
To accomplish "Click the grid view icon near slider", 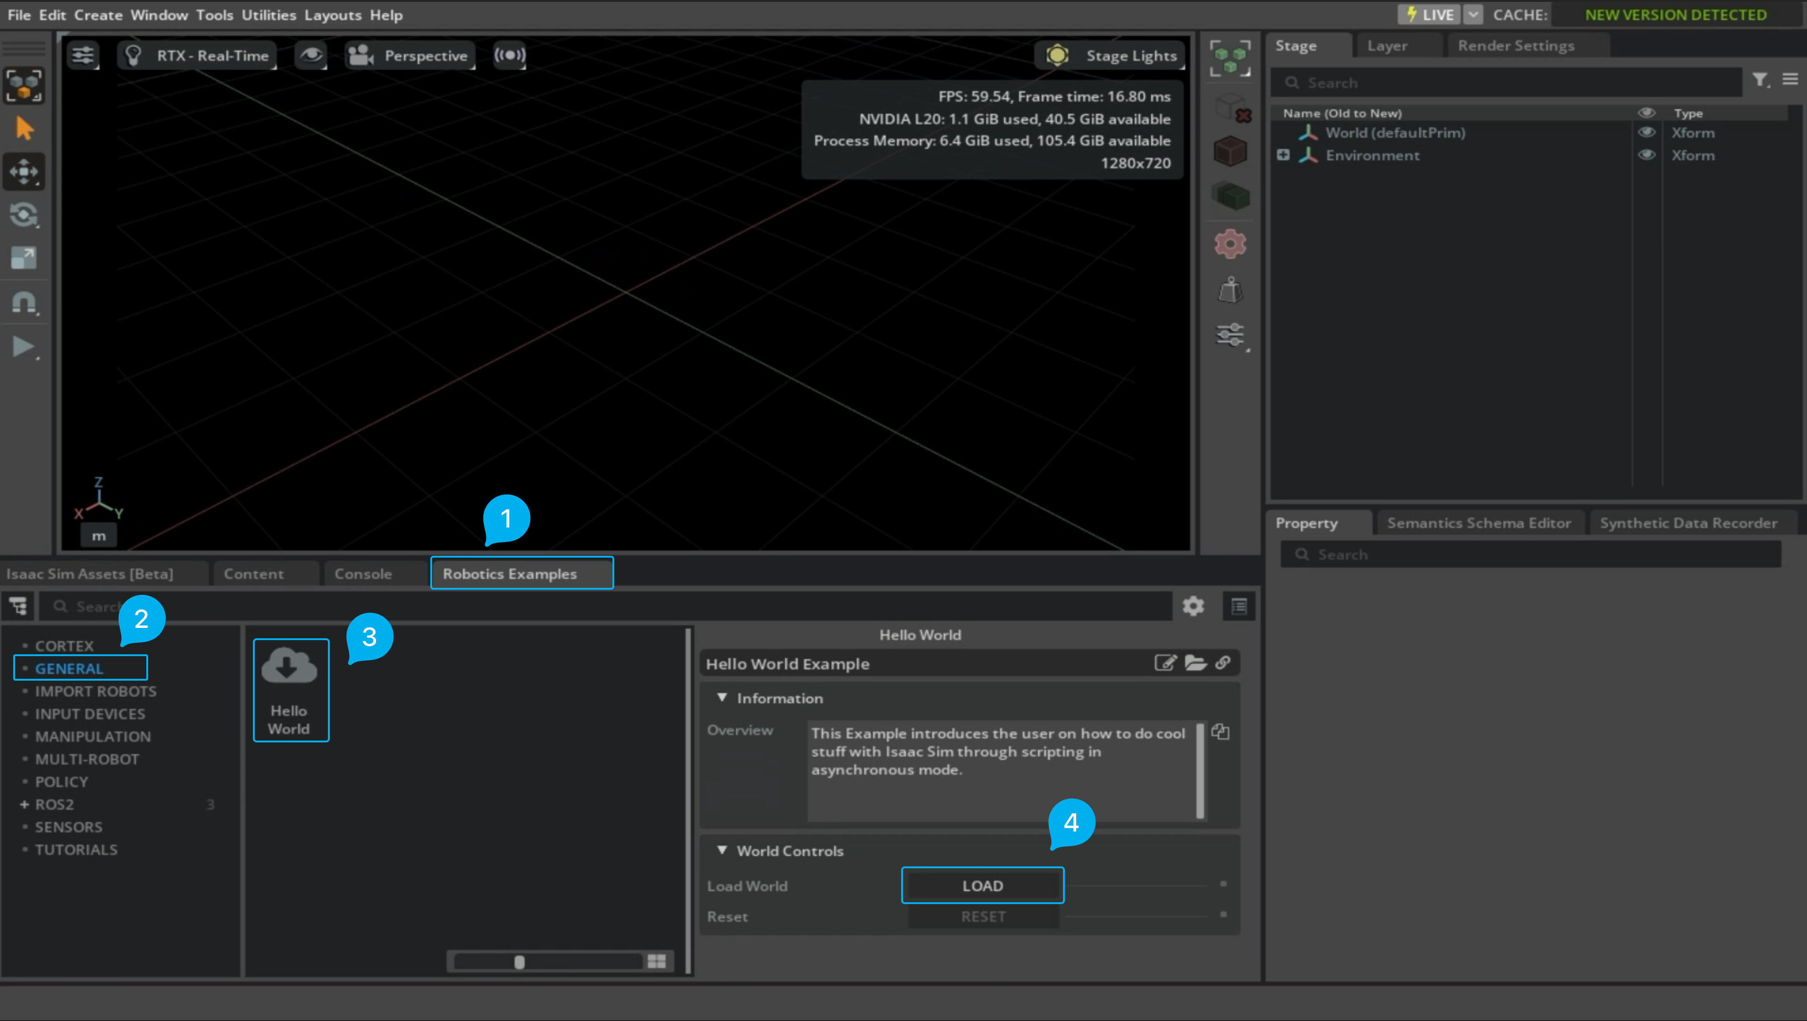I will pyautogui.click(x=657, y=962).
